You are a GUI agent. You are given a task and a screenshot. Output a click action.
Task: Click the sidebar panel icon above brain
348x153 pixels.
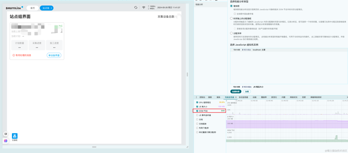(x=6, y=134)
